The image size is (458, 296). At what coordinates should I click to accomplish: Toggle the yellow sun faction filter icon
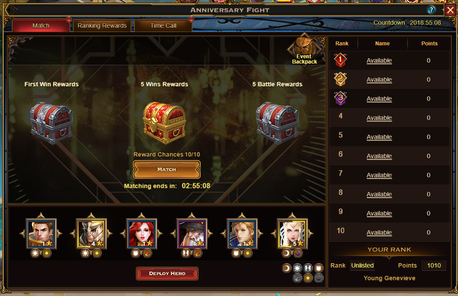click(x=308, y=278)
